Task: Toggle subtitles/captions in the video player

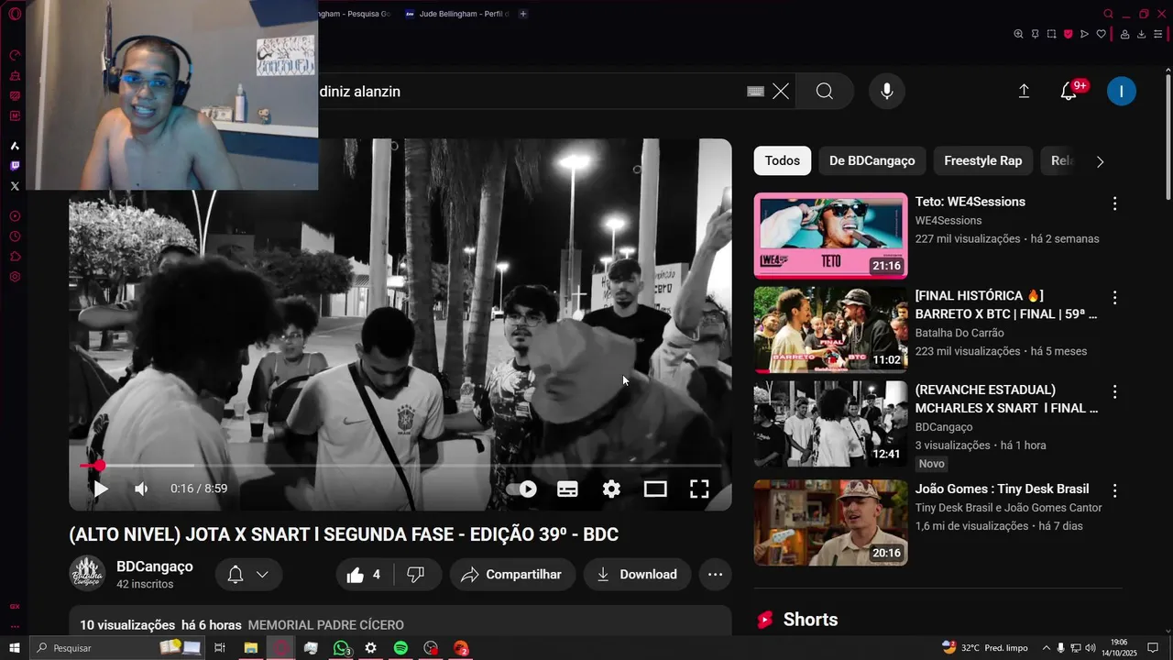Action: click(567, 489)
